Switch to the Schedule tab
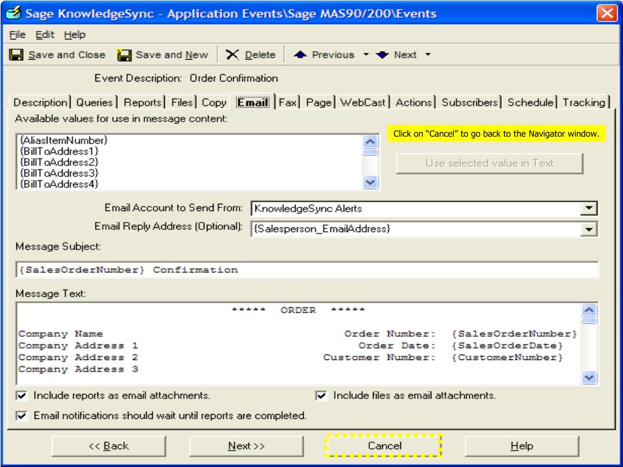The width and height of the screenshot is (623, 467). coord(531,102)
